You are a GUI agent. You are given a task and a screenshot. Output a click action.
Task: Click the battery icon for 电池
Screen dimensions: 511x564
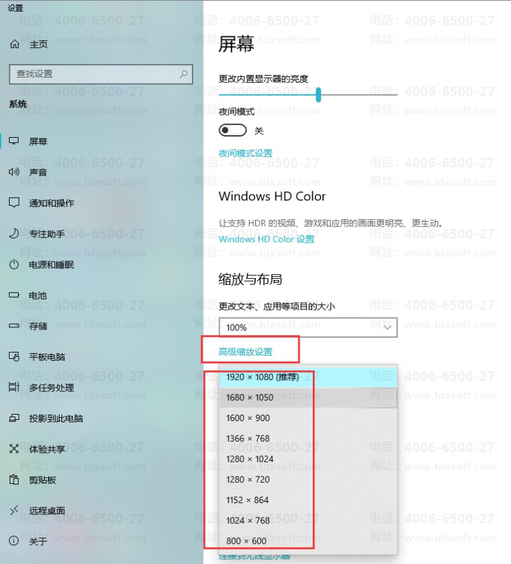[14, 295]
